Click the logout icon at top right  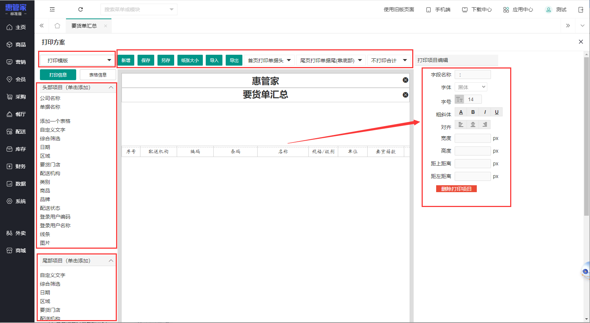click(x=581, y=10)
